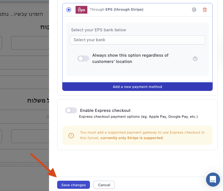Screen dimensions: 223x191
Task: Click the 'Always show this option' label text
Action: pyautogui.click(x=130, y=58)
